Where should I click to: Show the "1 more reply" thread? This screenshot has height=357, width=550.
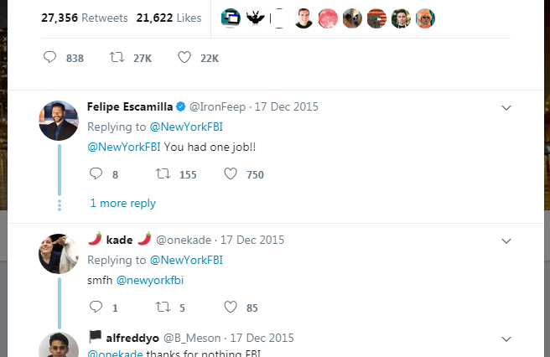coord(122,203)
